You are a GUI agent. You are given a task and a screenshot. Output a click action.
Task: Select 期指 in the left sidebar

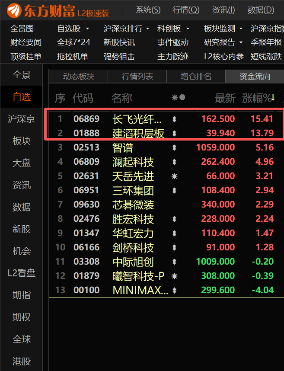tap(22, 295)
